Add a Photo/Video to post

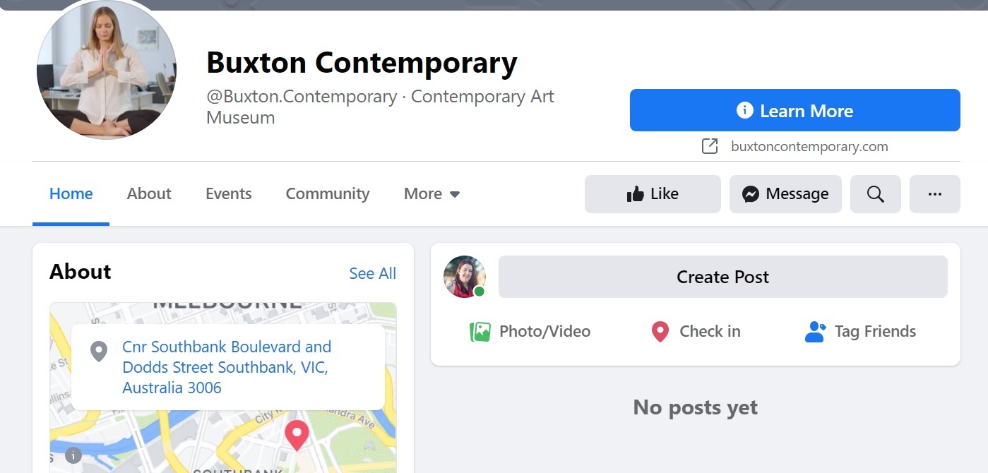(x=530, y=332)
